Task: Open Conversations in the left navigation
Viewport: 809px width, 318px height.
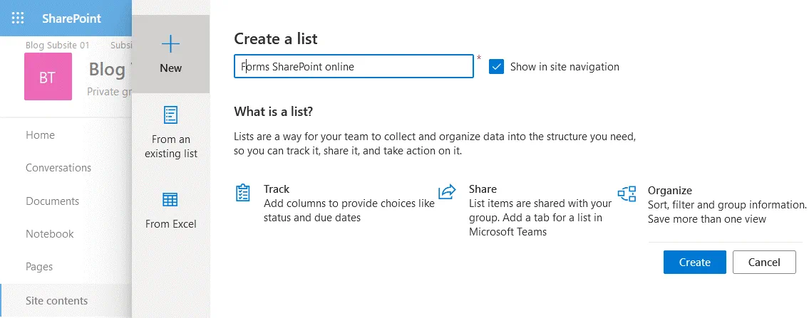Action: click(58, 168)
